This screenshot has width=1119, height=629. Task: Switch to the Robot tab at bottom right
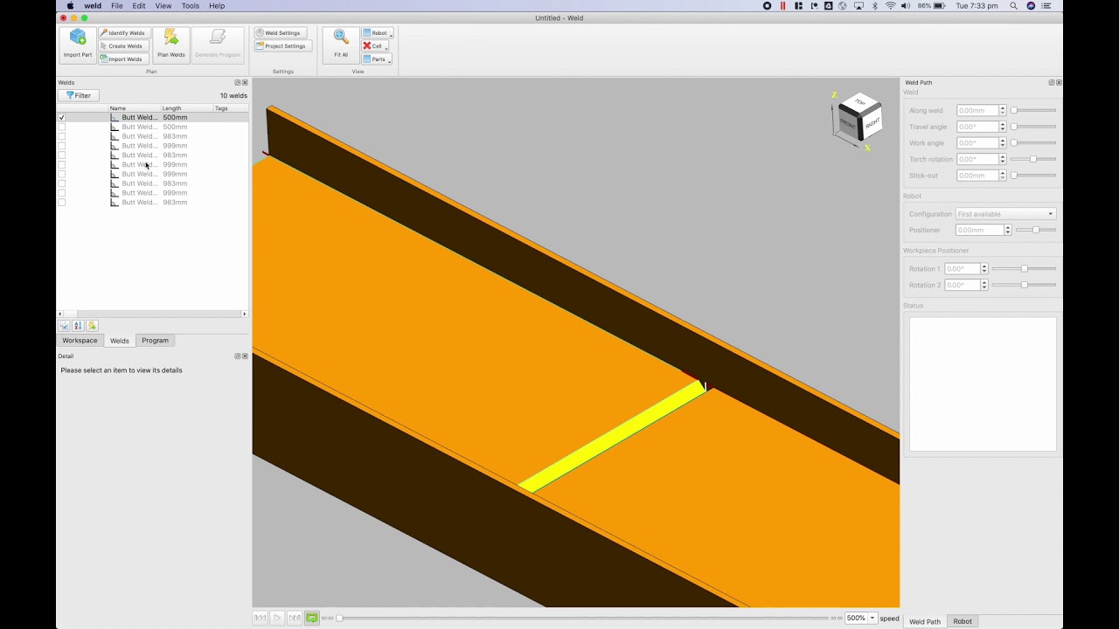[963, 621]
